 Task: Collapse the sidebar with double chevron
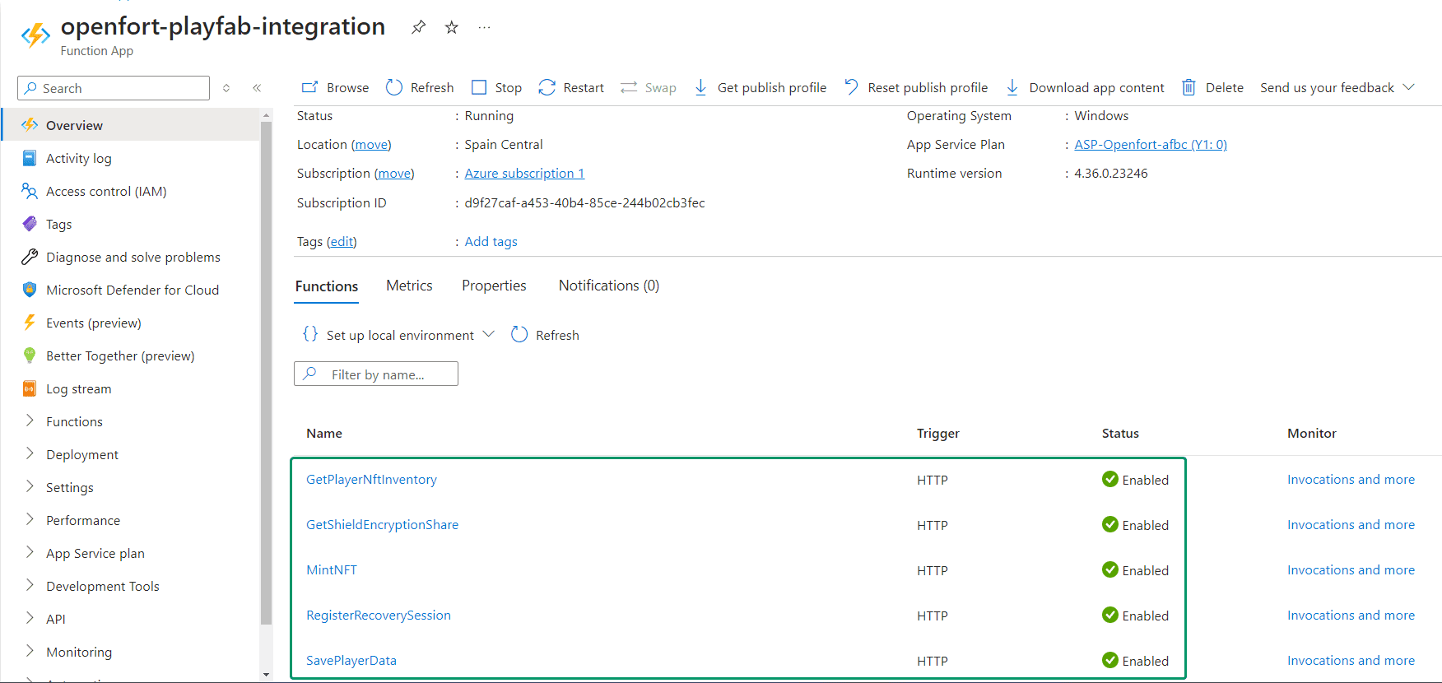click(x=257, y=88)
